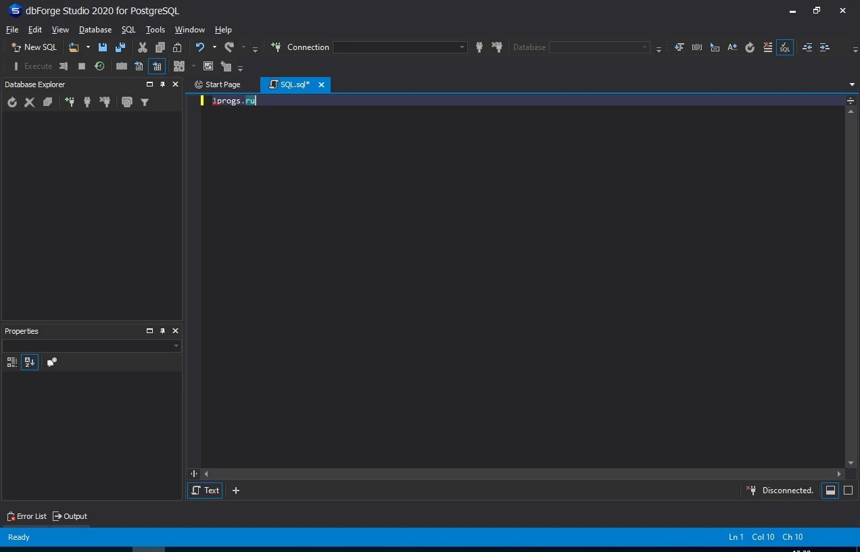Click disconnect plug icon in main toolbar

pos(498,47)
